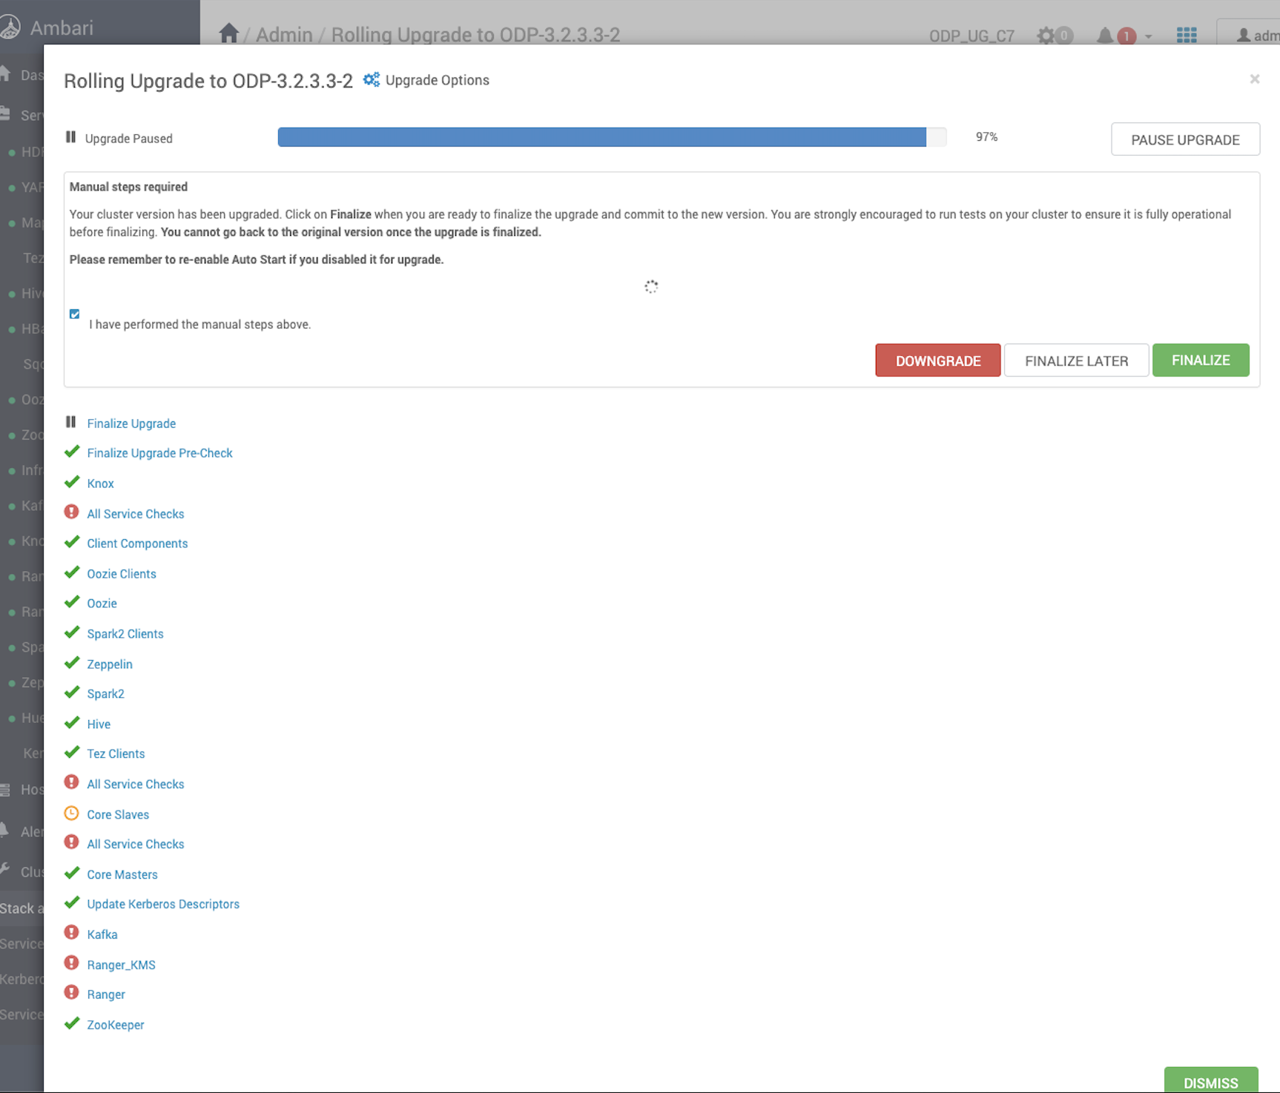1280x1093 pixels.
Task: Toggle 'I have performed the manual steps' checkbox
Action: click(x=75, y=314)
